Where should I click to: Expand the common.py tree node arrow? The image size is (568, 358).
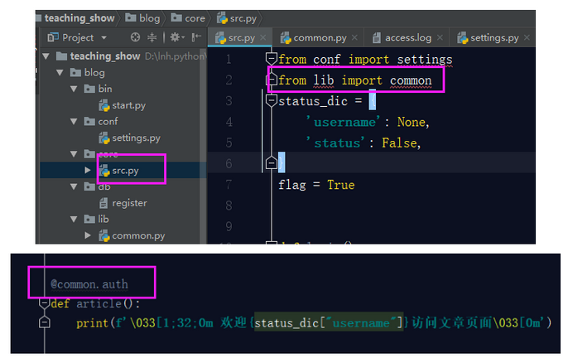pos(88,235)
